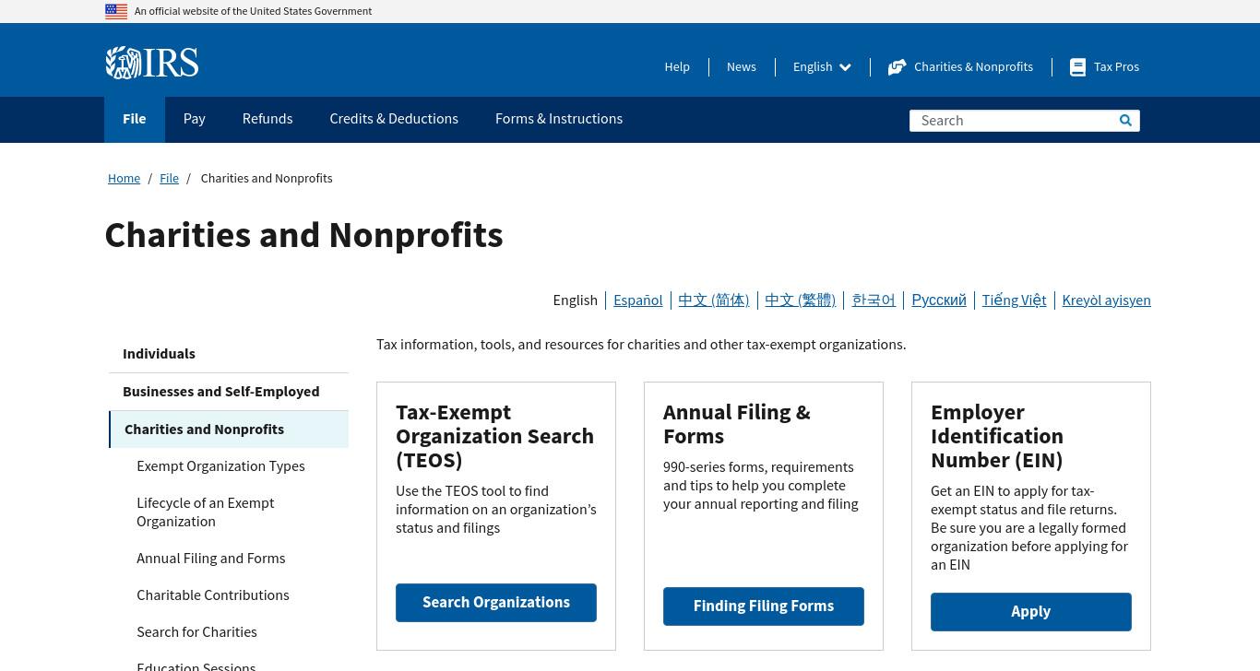Viewport: 1260px width, 671px height.
Task: Go to Home breadcrumb
Action: [x=124, y=179]
